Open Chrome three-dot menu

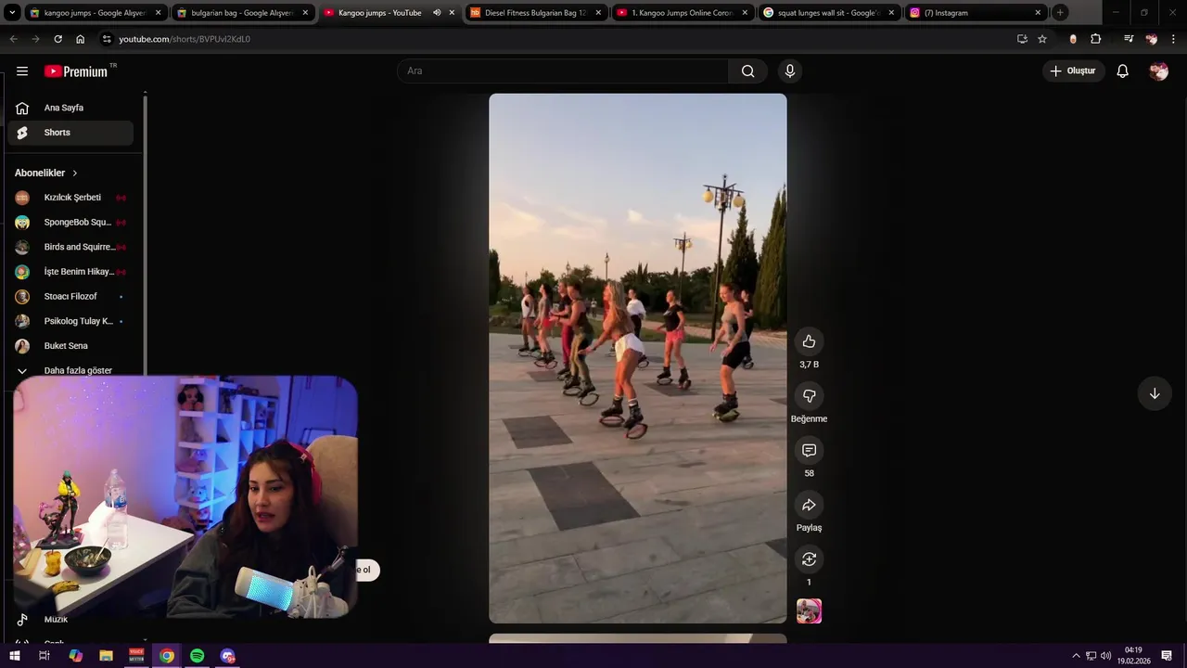[x=1174, y=39]
